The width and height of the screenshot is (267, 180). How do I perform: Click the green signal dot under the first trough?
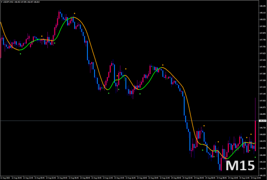20,54
